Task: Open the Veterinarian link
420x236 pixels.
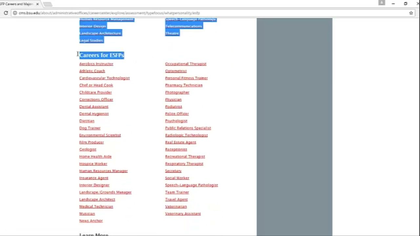Action: point(176,206)
